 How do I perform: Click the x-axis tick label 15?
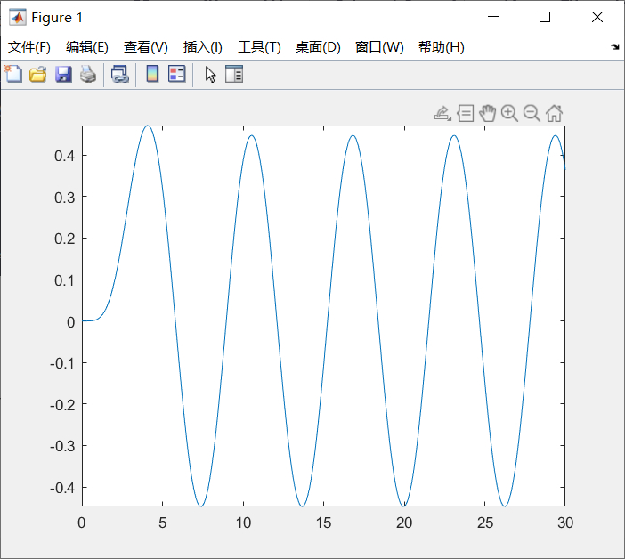click(324, 523)
